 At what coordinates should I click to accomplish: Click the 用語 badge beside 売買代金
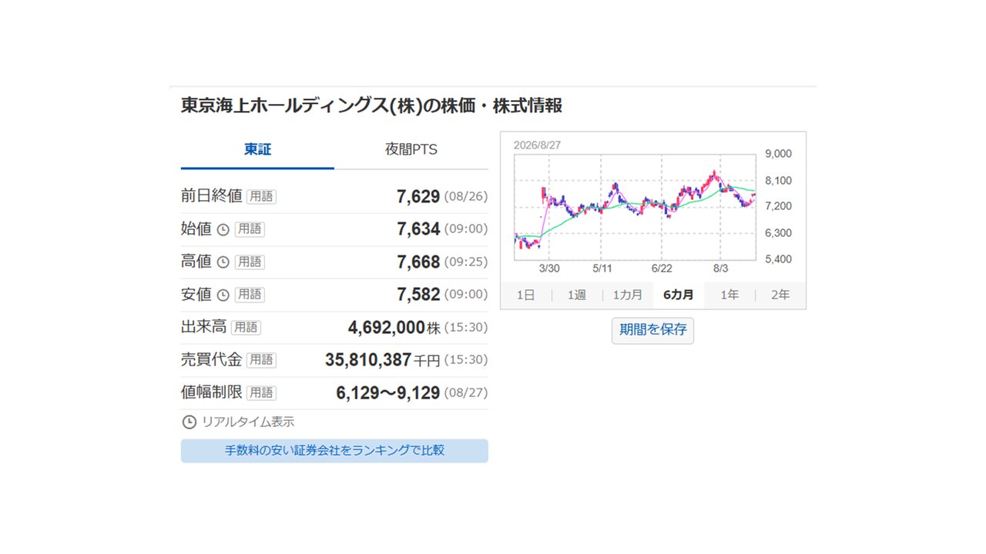click(x=261, y=360)
